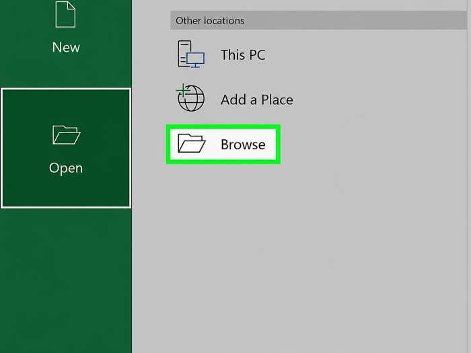Viewport: 471px width, 353px height.
Task: Click the Browse folder icon
Action: [x=191, y=143]
